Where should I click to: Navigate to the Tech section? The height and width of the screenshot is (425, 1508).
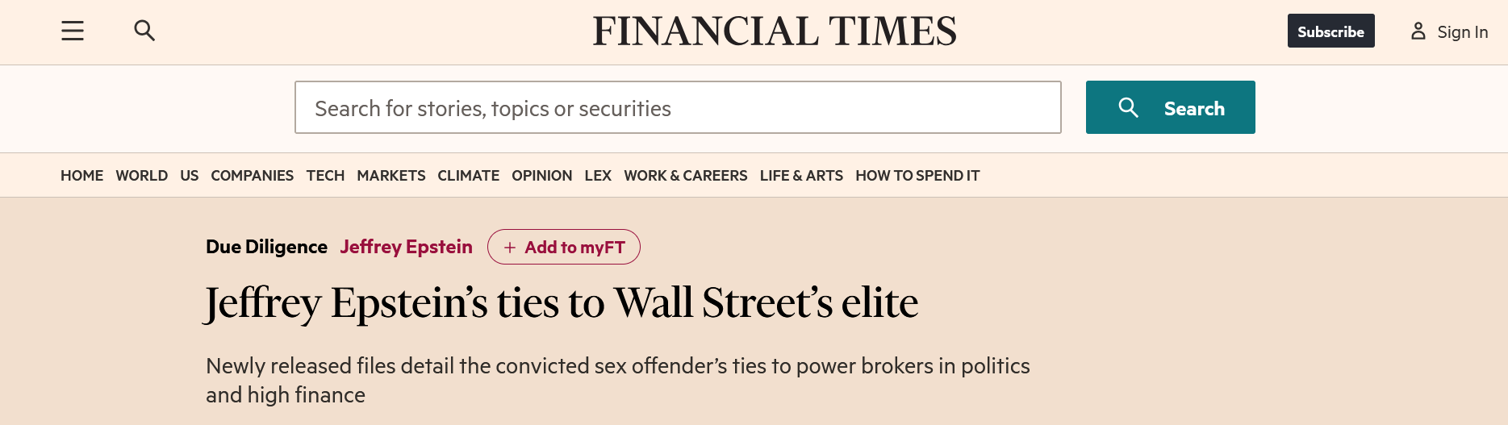325,176
